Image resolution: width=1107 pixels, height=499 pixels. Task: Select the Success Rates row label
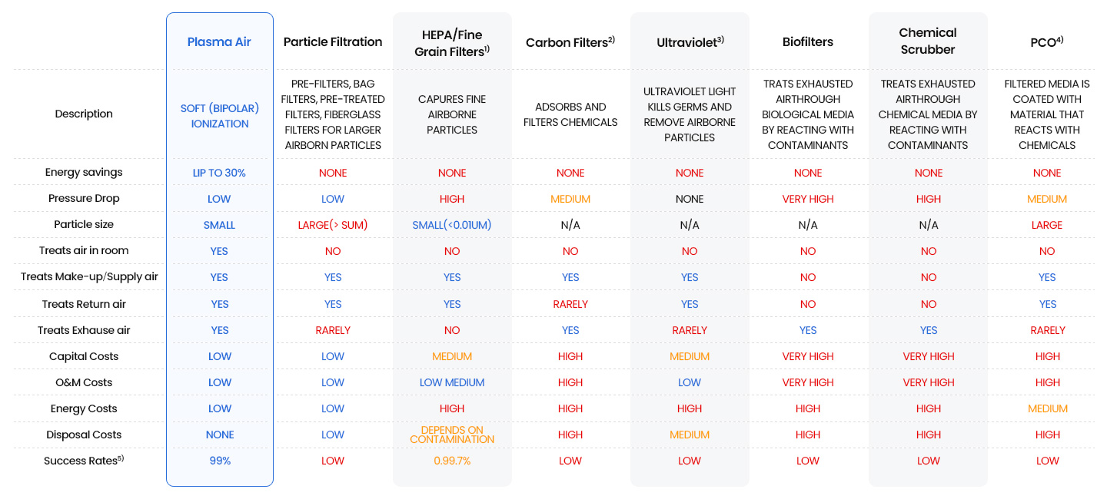pos(84,461)
